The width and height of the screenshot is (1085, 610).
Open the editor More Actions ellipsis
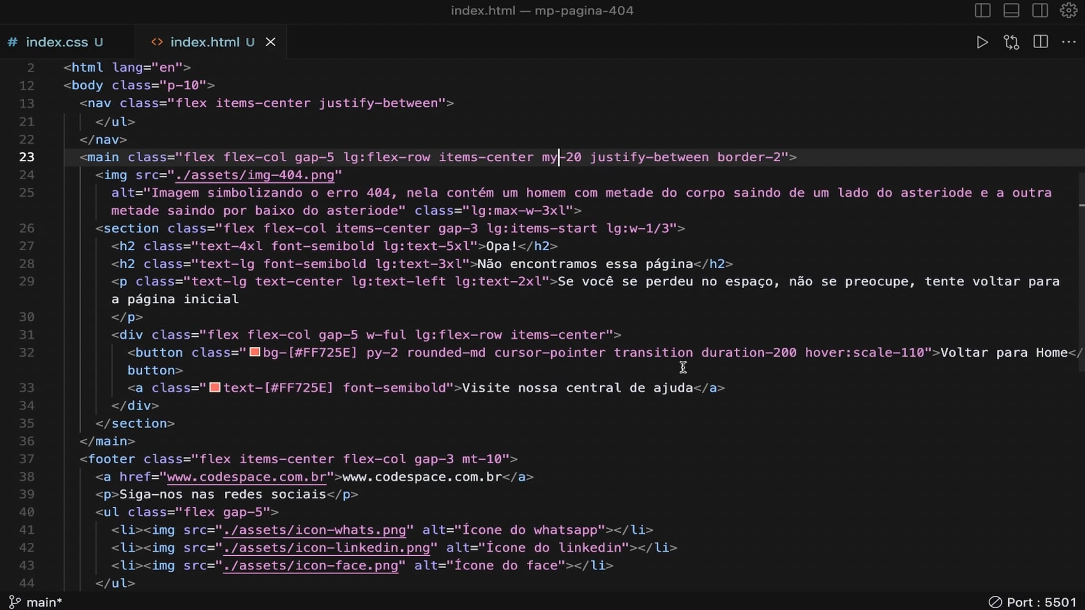(1069, 42)
